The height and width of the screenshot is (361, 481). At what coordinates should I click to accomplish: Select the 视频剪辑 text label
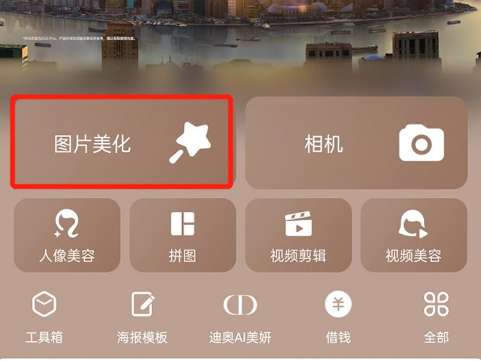point(298,256)
